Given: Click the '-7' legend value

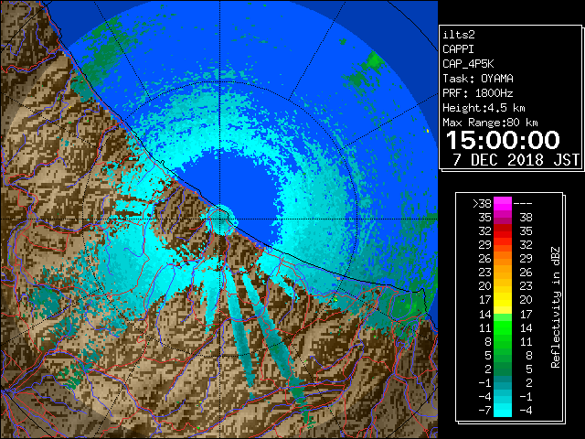Looking at the screenshot, I should 485,411.
